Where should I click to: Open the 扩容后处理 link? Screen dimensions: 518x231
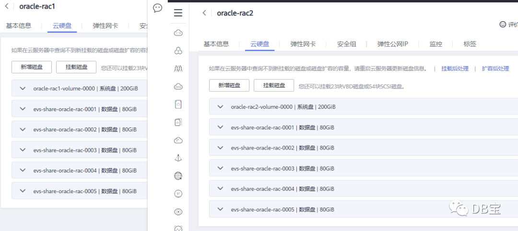pos(495,69)
